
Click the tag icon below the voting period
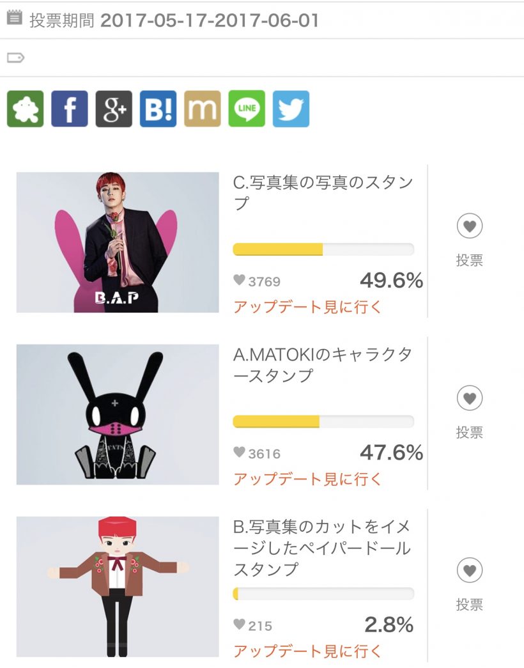[x=15, y=58]
